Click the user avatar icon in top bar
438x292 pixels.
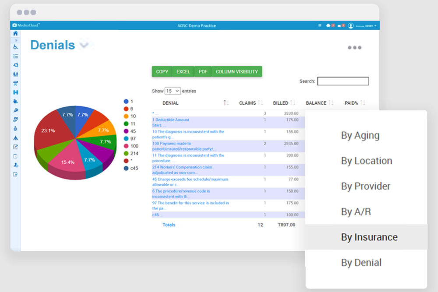point(351,26)
